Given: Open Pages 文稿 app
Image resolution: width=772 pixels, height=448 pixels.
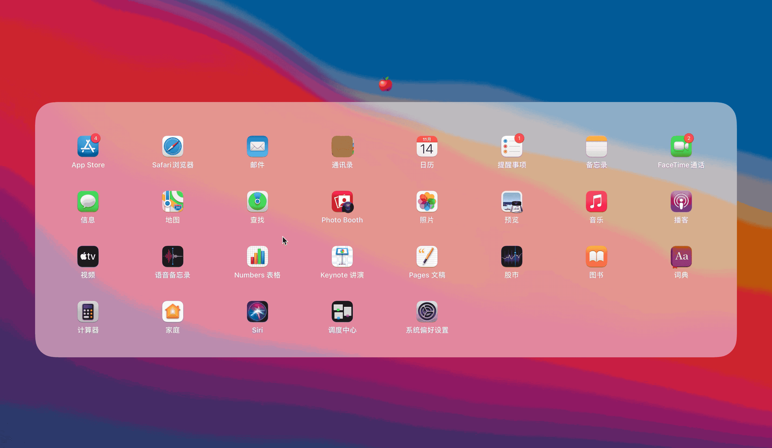Looking at the screenshot, I should (x=427, y=256).
